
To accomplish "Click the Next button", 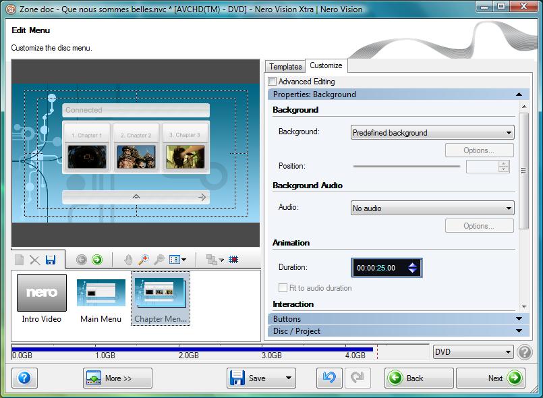I will pos(490,378).
